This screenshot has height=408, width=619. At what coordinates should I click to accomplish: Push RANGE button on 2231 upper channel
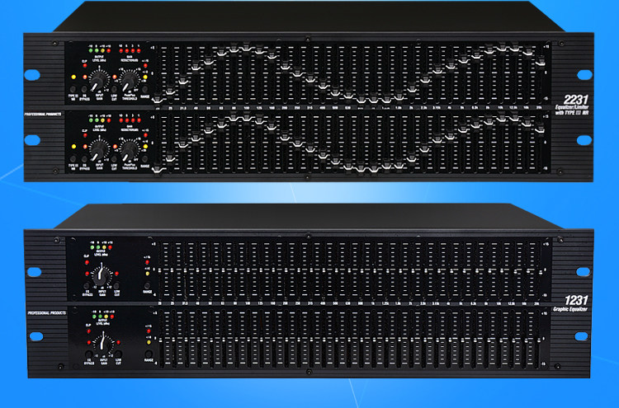[145, 89]
